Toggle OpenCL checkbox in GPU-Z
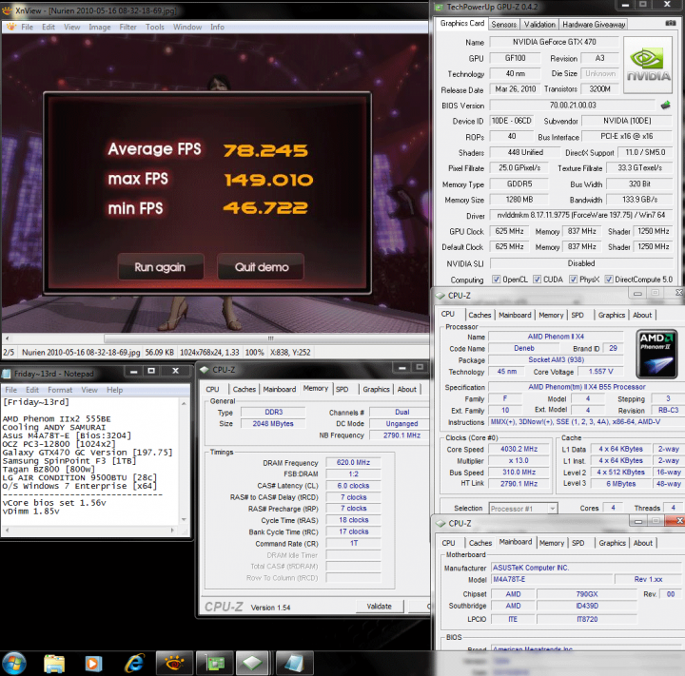 point(496,279)
